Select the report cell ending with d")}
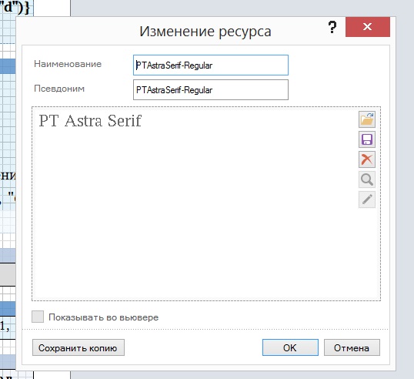 pyautogui.click(x=16, y=8)
